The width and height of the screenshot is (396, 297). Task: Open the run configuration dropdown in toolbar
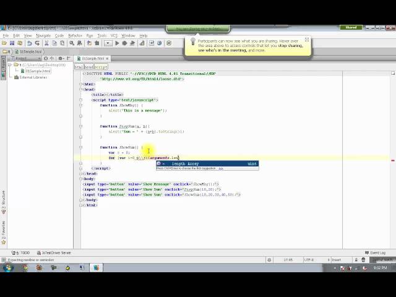coord(108,43)
